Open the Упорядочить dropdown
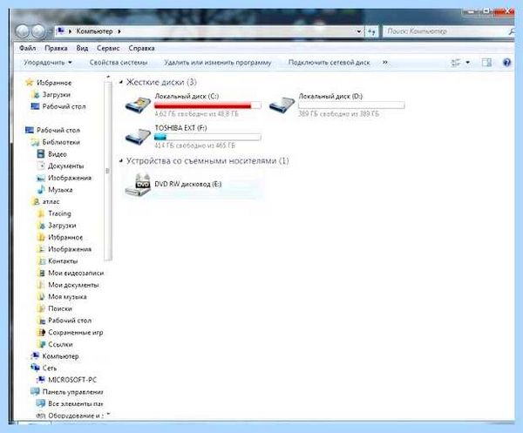This screenshot has width=523, height=433. [48, 63]
